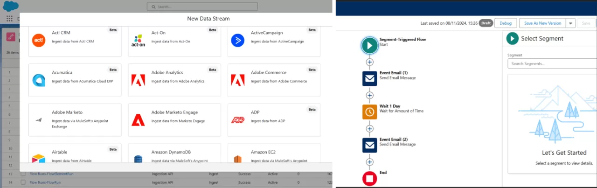Open the Search Segments combo box
Screen dimensions: 597x188
(x=552, y=63)
